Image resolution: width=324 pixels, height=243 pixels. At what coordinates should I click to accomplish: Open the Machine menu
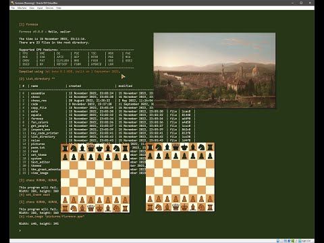coord(22,8)
